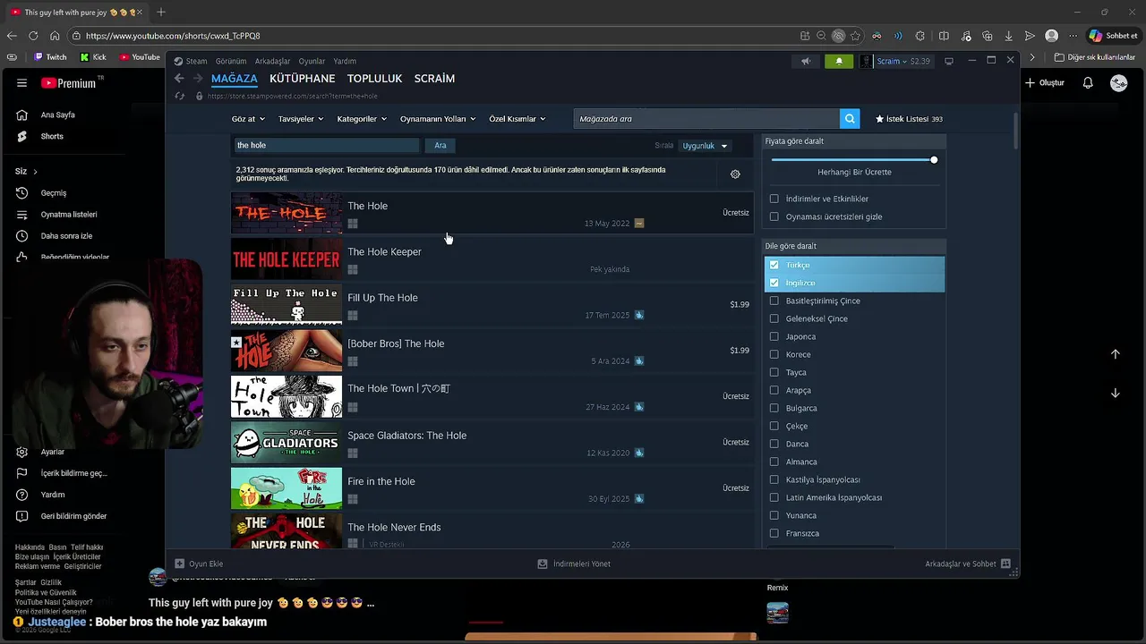
Task: Expand the Tavsiyeler dropdown
Action: 300,119
